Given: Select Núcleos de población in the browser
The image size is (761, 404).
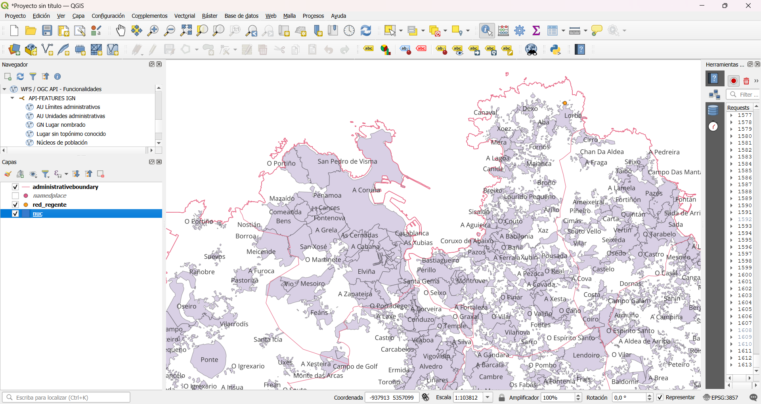Looking at the screenshot, I should 62,143.
